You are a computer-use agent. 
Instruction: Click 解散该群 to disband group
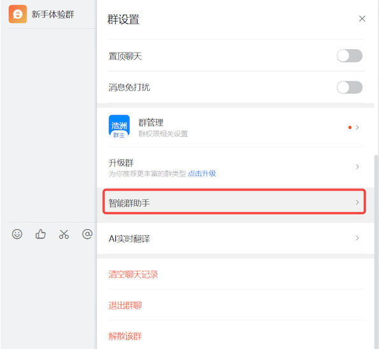[125, 336]
